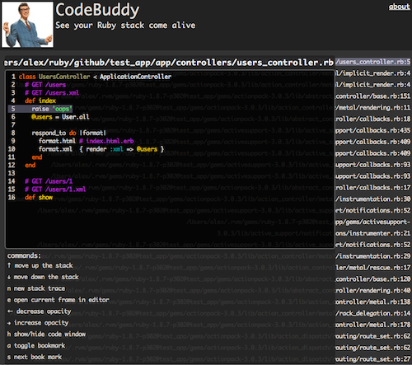Select stack frame /rack_delegation.rb:14
The image size is (412, 365).
click(373, 313)
